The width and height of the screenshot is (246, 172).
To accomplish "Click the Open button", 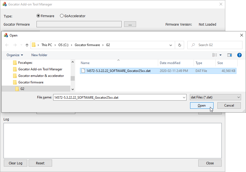I will click(202, 105).
